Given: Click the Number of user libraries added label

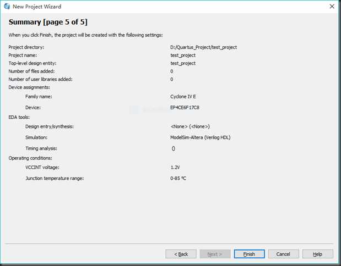Looking at the screenshot, I should (40, 79).
